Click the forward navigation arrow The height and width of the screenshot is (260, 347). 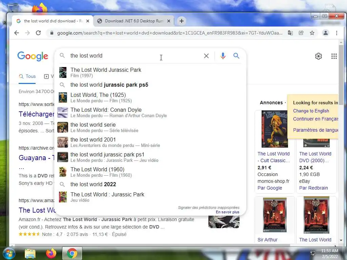pos(27,33)
